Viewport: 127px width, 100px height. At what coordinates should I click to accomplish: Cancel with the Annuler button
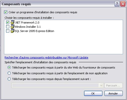(x=113, y=93)
